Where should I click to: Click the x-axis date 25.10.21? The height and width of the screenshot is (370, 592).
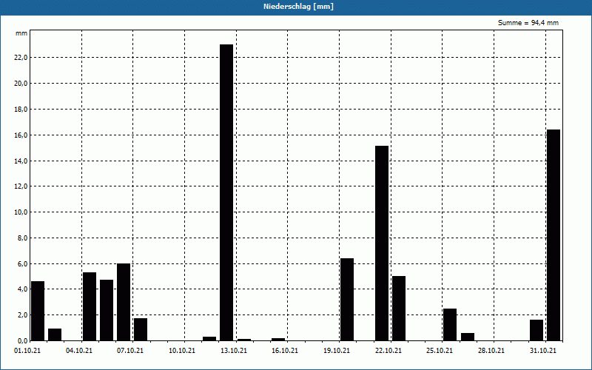[x=440, y=351]
